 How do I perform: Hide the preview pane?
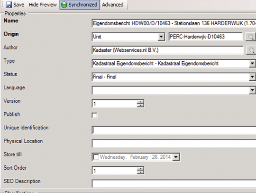(x=43, y=5)
